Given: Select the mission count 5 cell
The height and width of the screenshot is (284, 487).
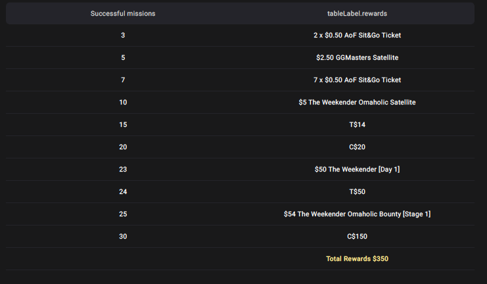Looking at the screenshot, I should 123,58.
